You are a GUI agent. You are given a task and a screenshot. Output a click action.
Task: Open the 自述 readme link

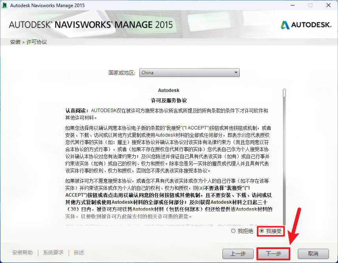79,252
